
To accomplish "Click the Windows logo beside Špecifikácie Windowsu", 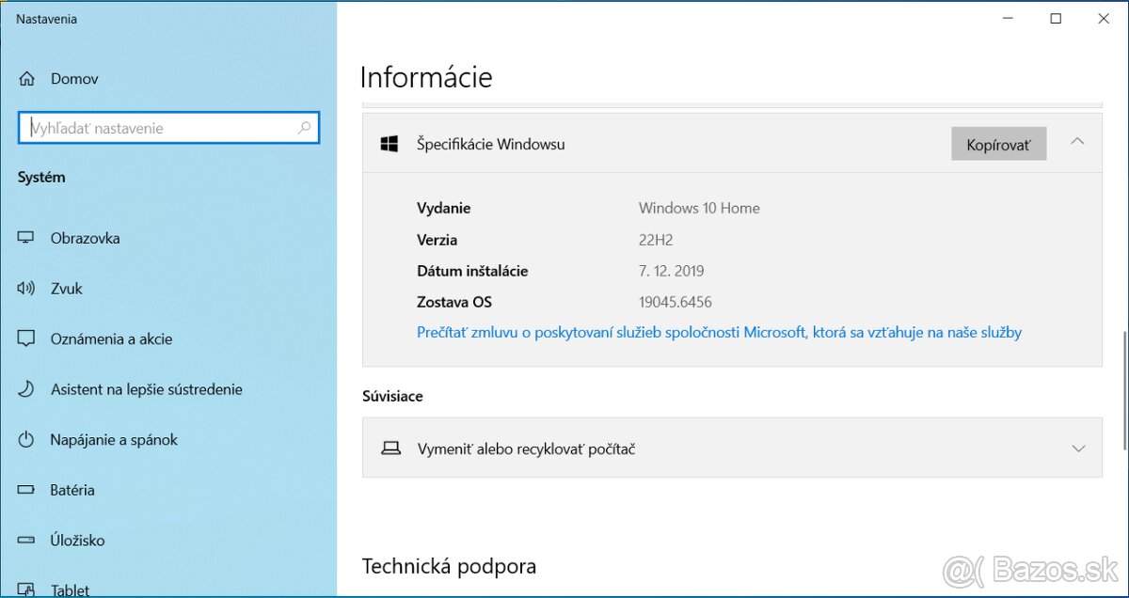I will point(390,143).
